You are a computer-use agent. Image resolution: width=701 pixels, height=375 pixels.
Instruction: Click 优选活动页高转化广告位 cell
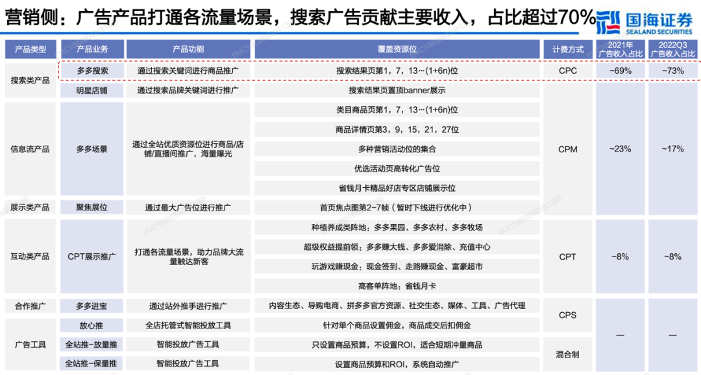(397, 168)
